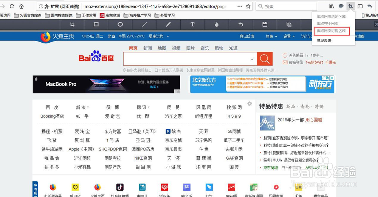Open the MacBook Pro ad banner
Viewport: 378px width, 197px height.
point(106,84)
